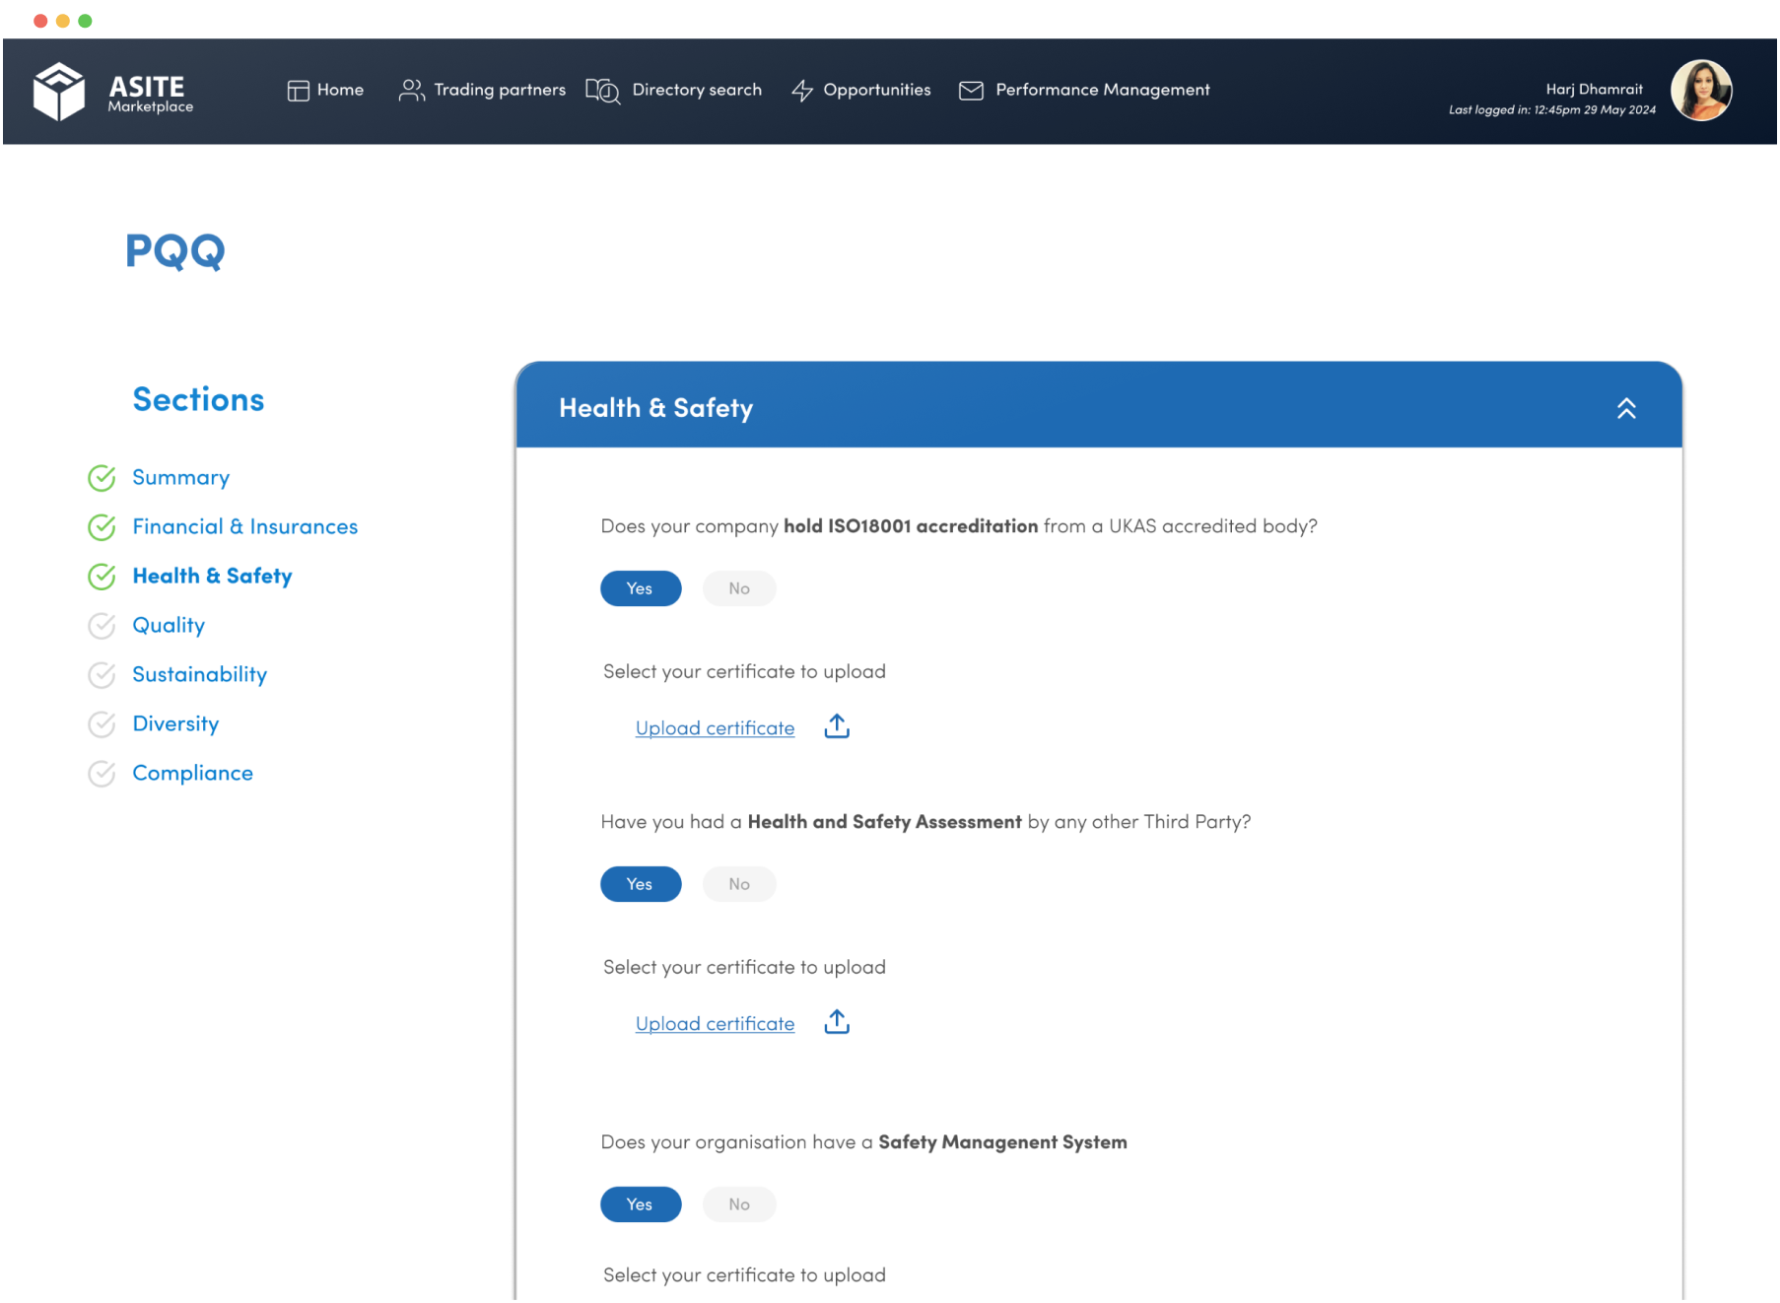
Task: Click upload arrow icon under Health Assessment question
Action: pyautogui.click(x=837, y=1022)
